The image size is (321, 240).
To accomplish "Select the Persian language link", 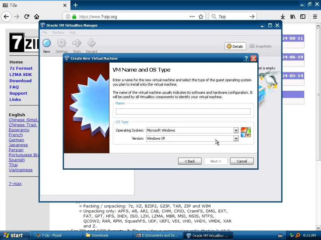I will (x=16, y=150).
